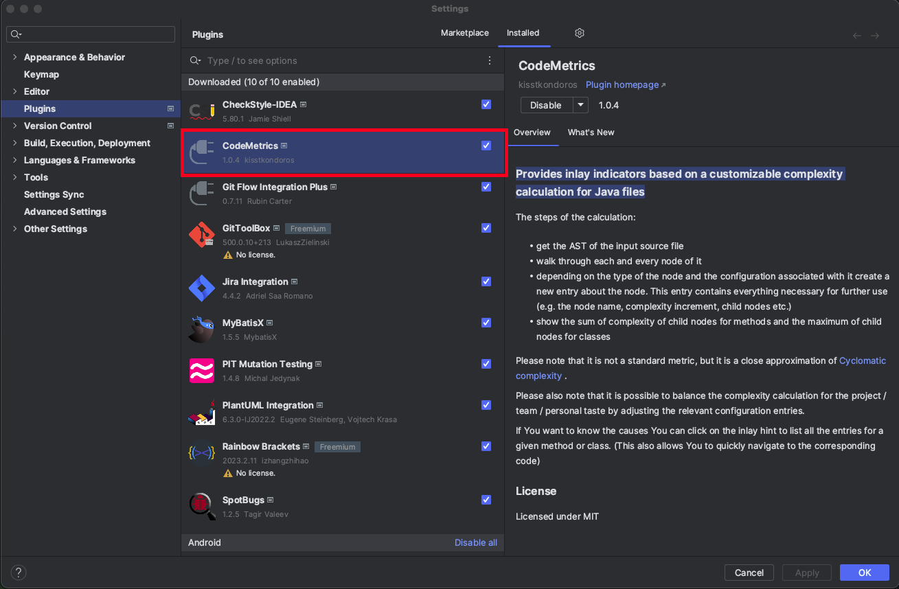Click the Freemium tag on GitToolBox
Image resolution: width=899 pixels, height=589 pixels.
pos(308,229)
